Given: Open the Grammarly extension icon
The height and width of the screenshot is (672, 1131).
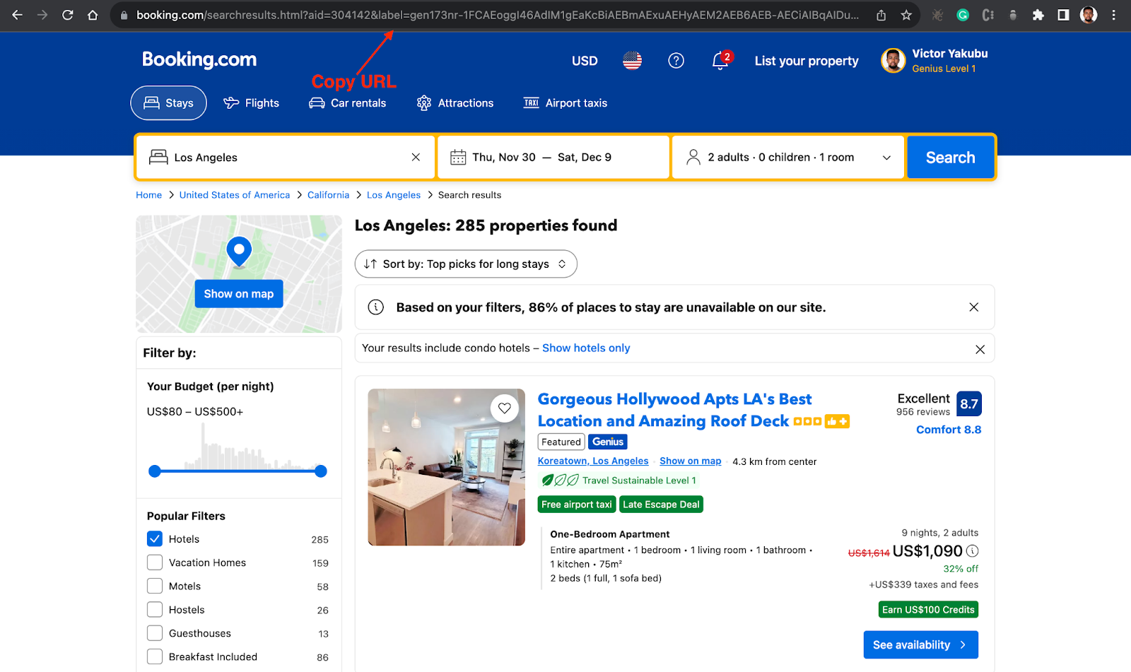Looking at the screenshot, I should click(x=963, y=15).
